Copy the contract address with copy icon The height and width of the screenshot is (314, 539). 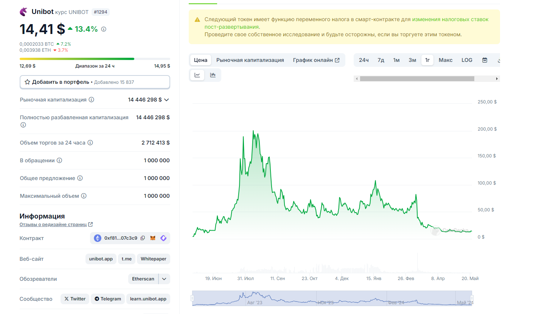point(143,238)
